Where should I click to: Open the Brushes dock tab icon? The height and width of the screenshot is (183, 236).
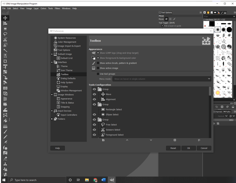pos(205,12)
